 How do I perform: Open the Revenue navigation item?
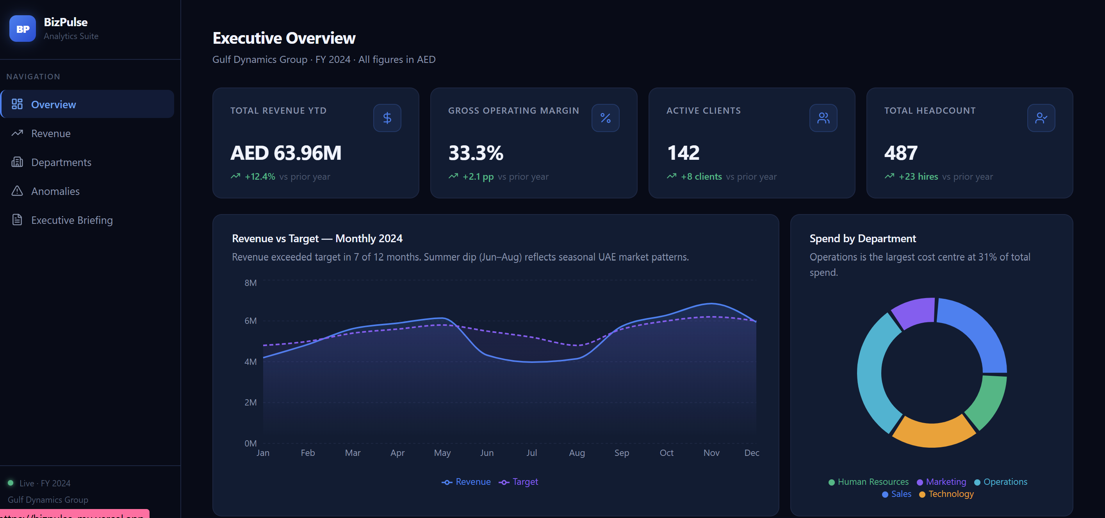51,134
